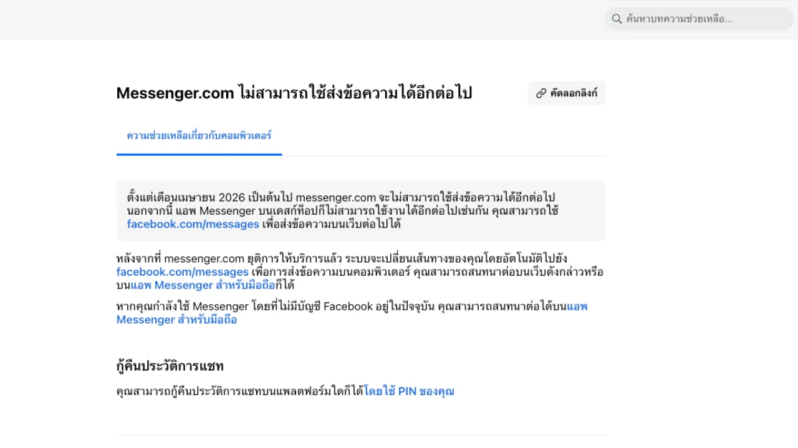The height and width of the screenshot is (448, 798).
Task: Open facebook.com/messages link inside the gray notice box
Action: 193,224
